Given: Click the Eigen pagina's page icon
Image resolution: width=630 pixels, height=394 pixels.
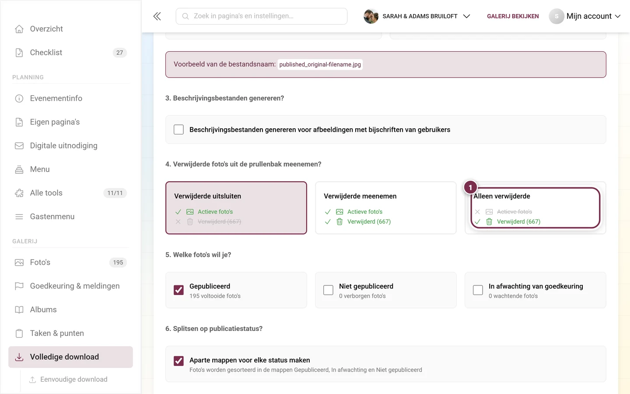Looking at the screenshot, I should tap(19, 122).
